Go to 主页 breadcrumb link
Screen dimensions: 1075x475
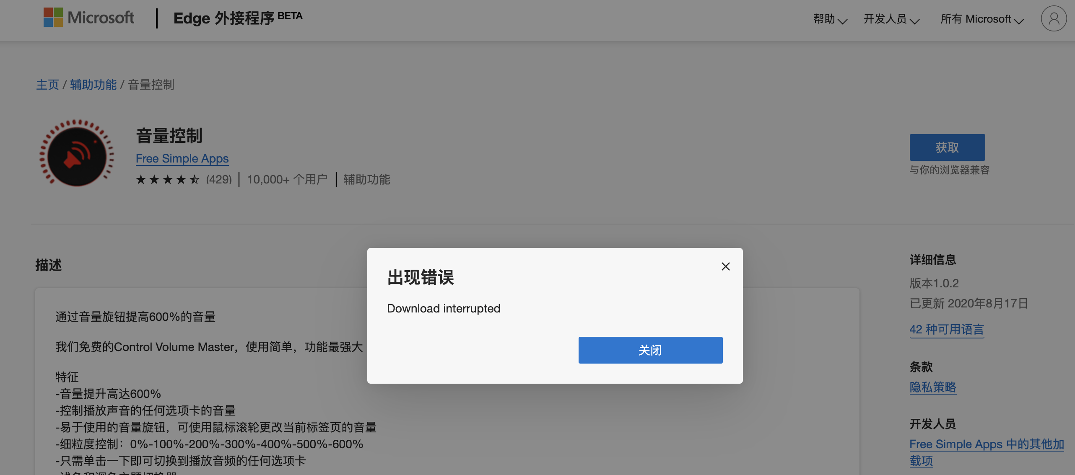click(48, 85)
